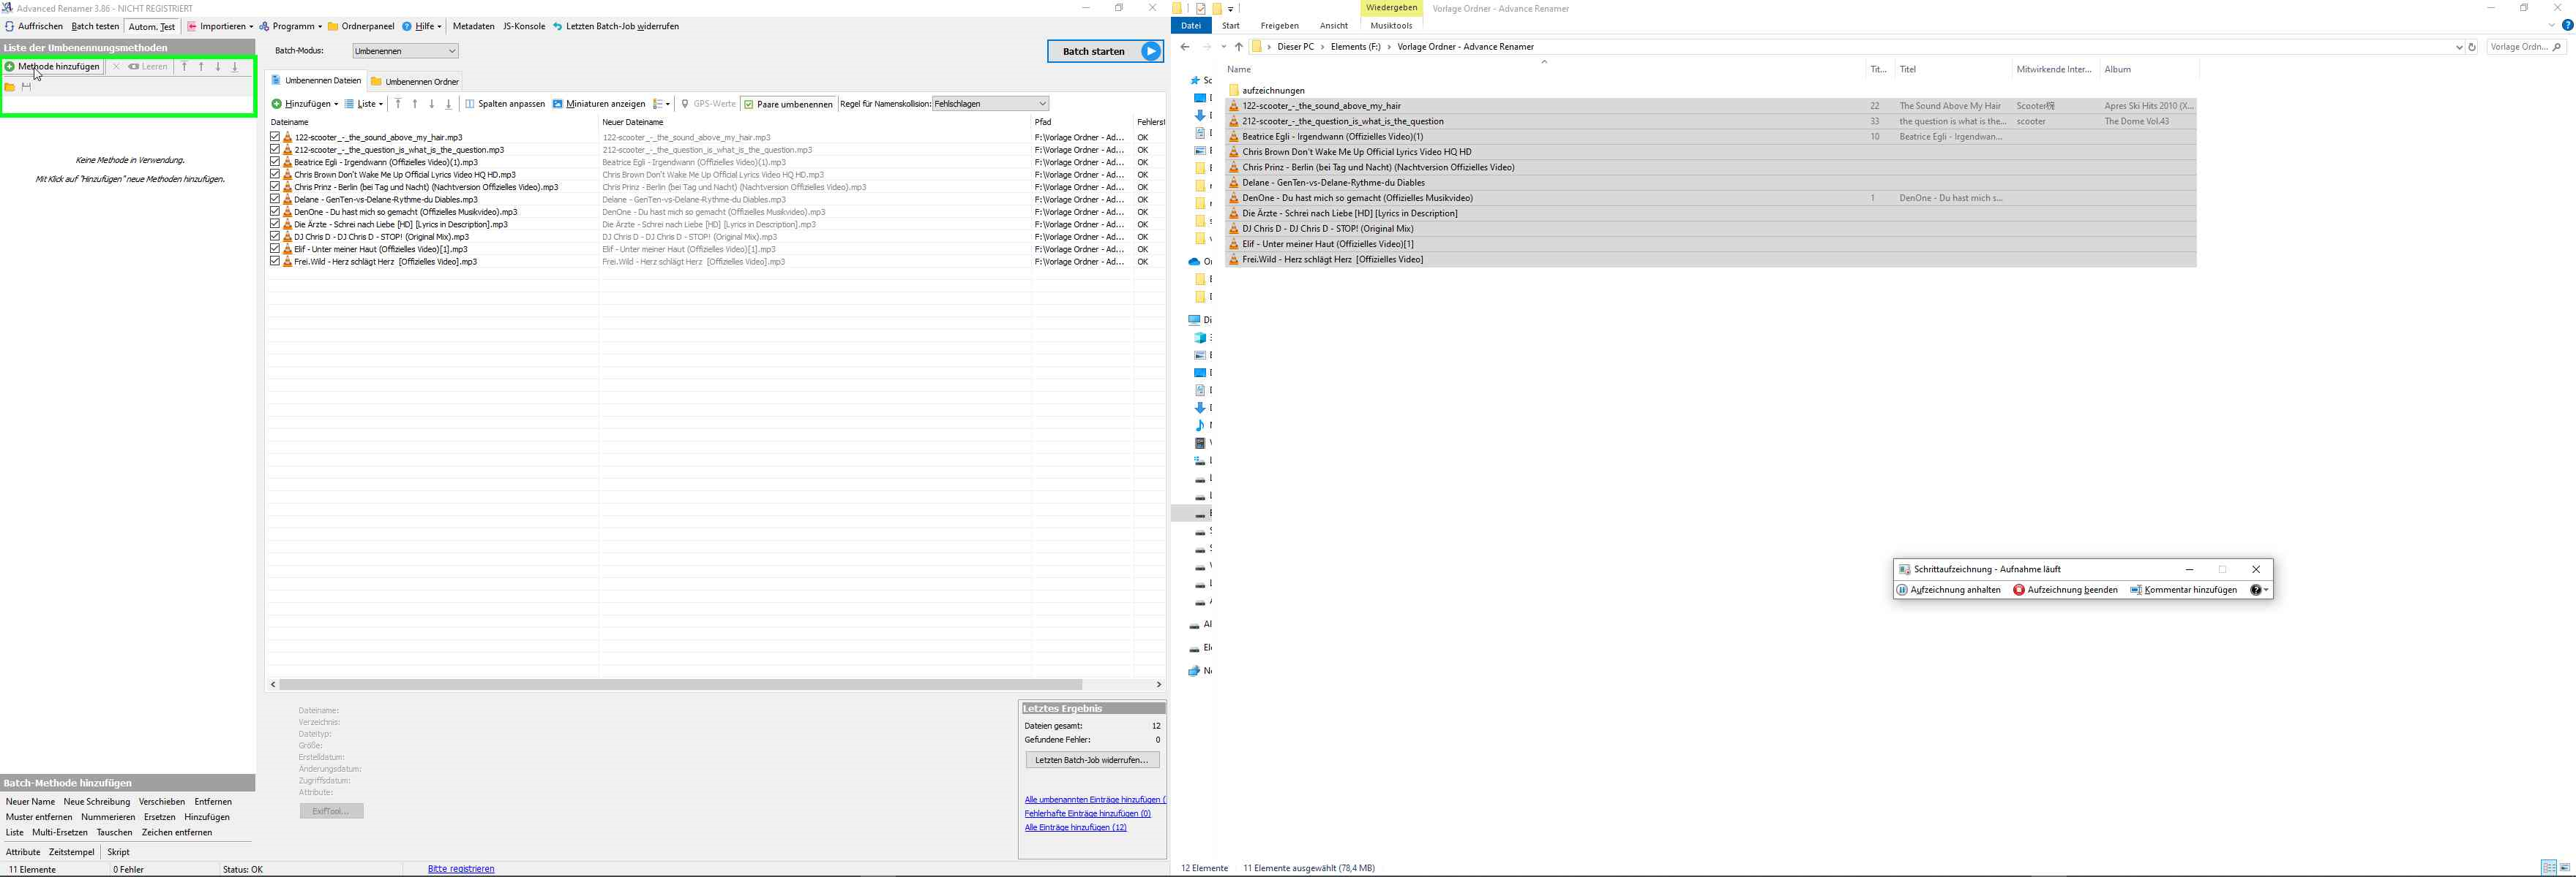Open the Ansicht ribbon tab in Explorer
Viewport: 2576px width, 877px height.
tap(1333, 26)
